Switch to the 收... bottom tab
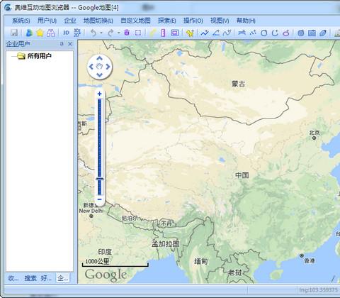The width and height of the screenshot is (340, 298). click(x=13, y=278)
